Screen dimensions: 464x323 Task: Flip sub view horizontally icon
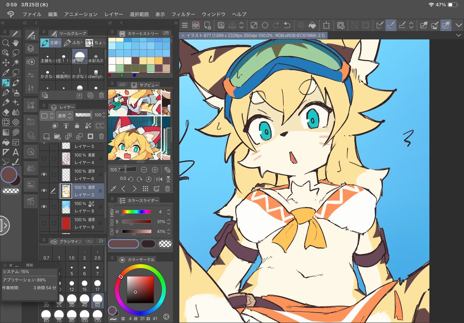pos(159,179)
